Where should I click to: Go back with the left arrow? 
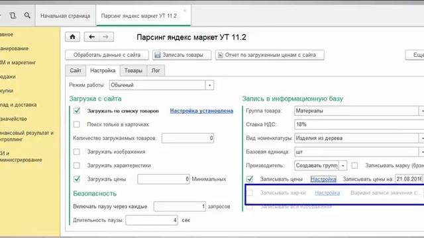pos(91,37)
